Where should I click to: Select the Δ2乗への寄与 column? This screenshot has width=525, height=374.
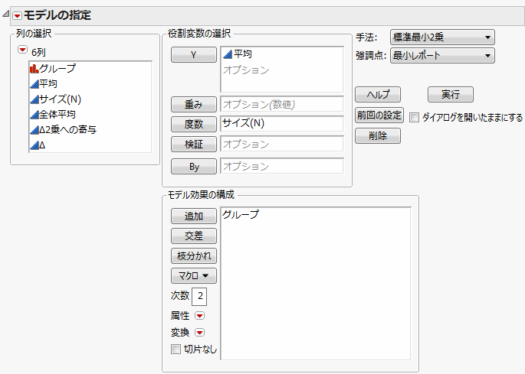click(67, 130)
